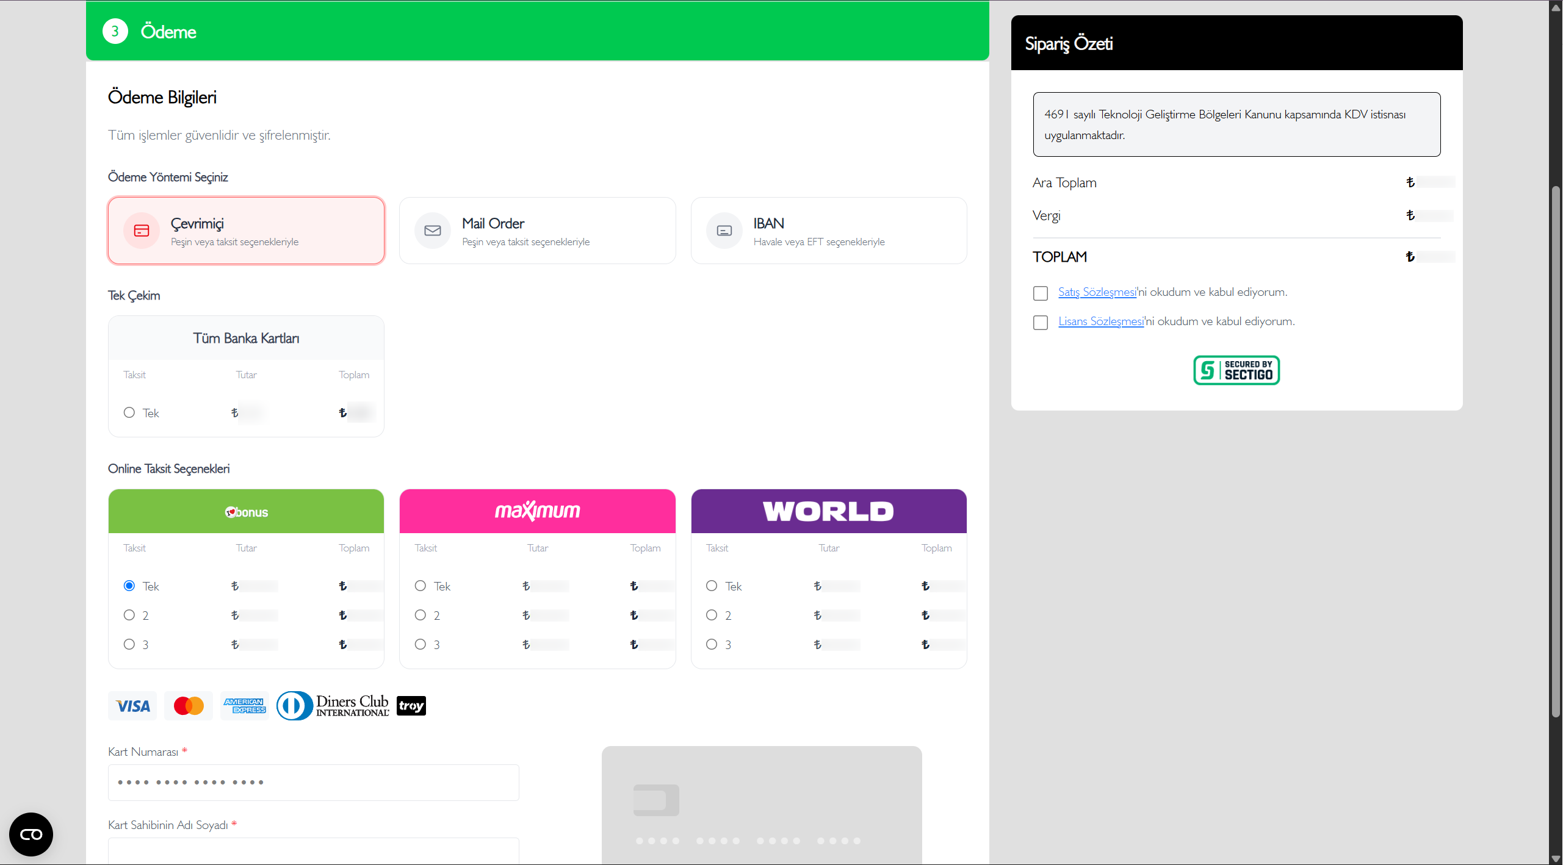Choose the IBAN payment method
Screen dimensions: 1563x865
[x=829, y=231]
